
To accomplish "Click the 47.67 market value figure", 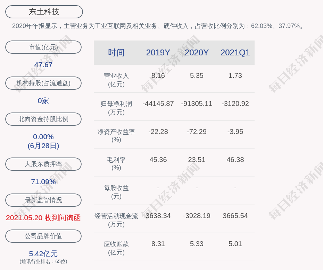I will [x=43, y=65].
